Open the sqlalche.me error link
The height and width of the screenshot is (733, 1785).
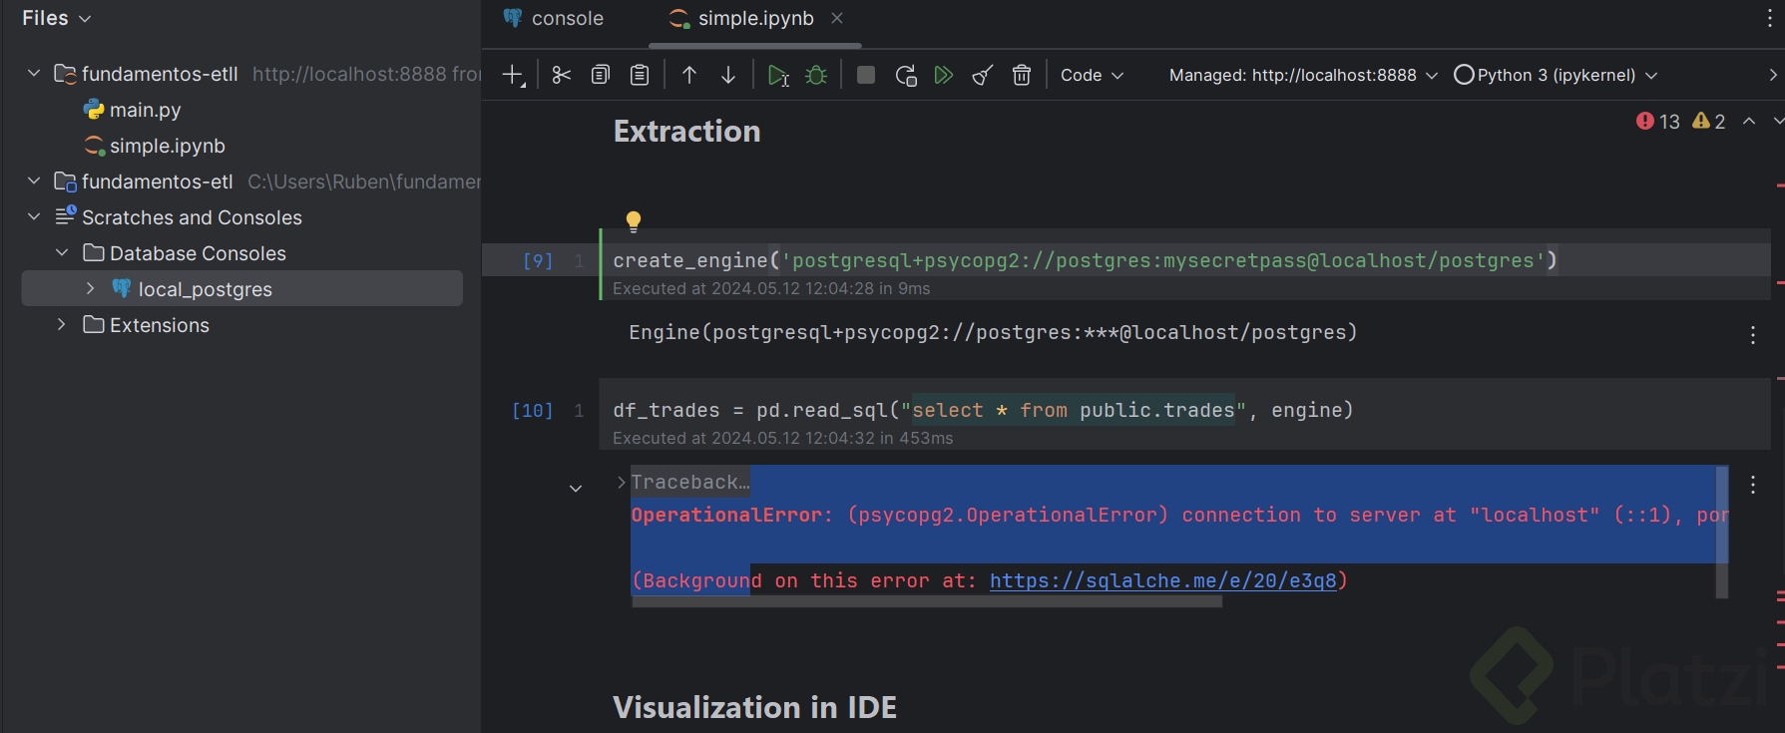(x=1162, y=580)
